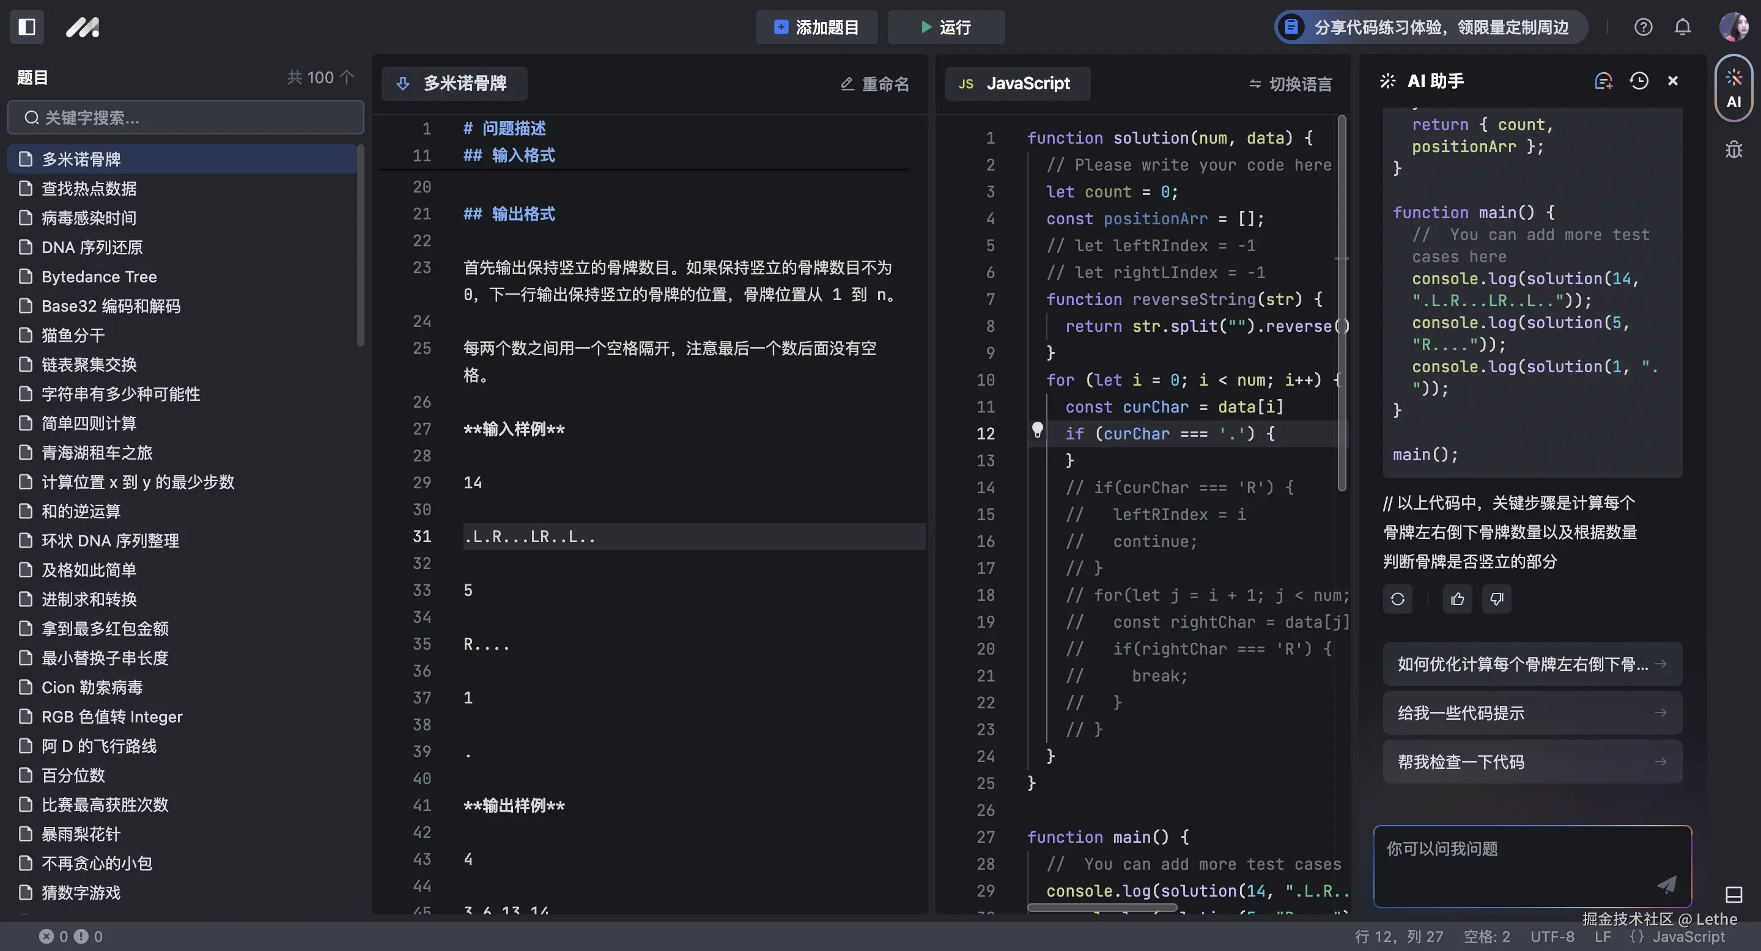Open the 空格: 2 indentation setting
Viewport: 1761px width, 951px height.
[1486, 936]
